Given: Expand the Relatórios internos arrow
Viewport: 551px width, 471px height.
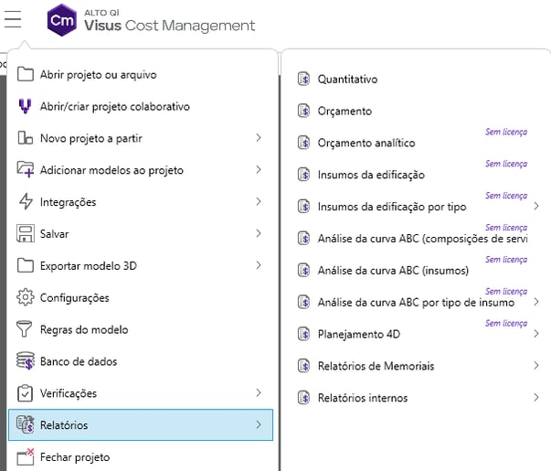Looking at the screenshot, I should 535,398.
